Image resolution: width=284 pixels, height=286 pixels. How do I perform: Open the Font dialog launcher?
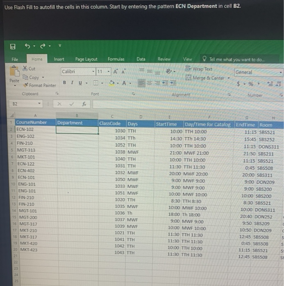[x=134, y=94]
